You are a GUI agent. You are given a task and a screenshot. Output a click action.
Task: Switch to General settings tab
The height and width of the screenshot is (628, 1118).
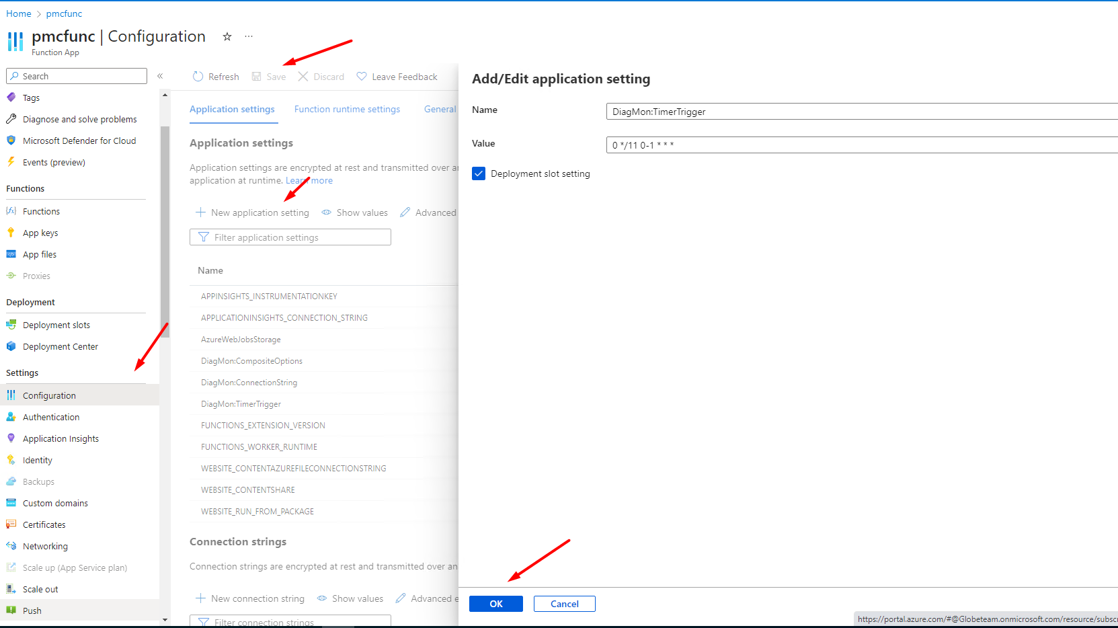[440, 109]
